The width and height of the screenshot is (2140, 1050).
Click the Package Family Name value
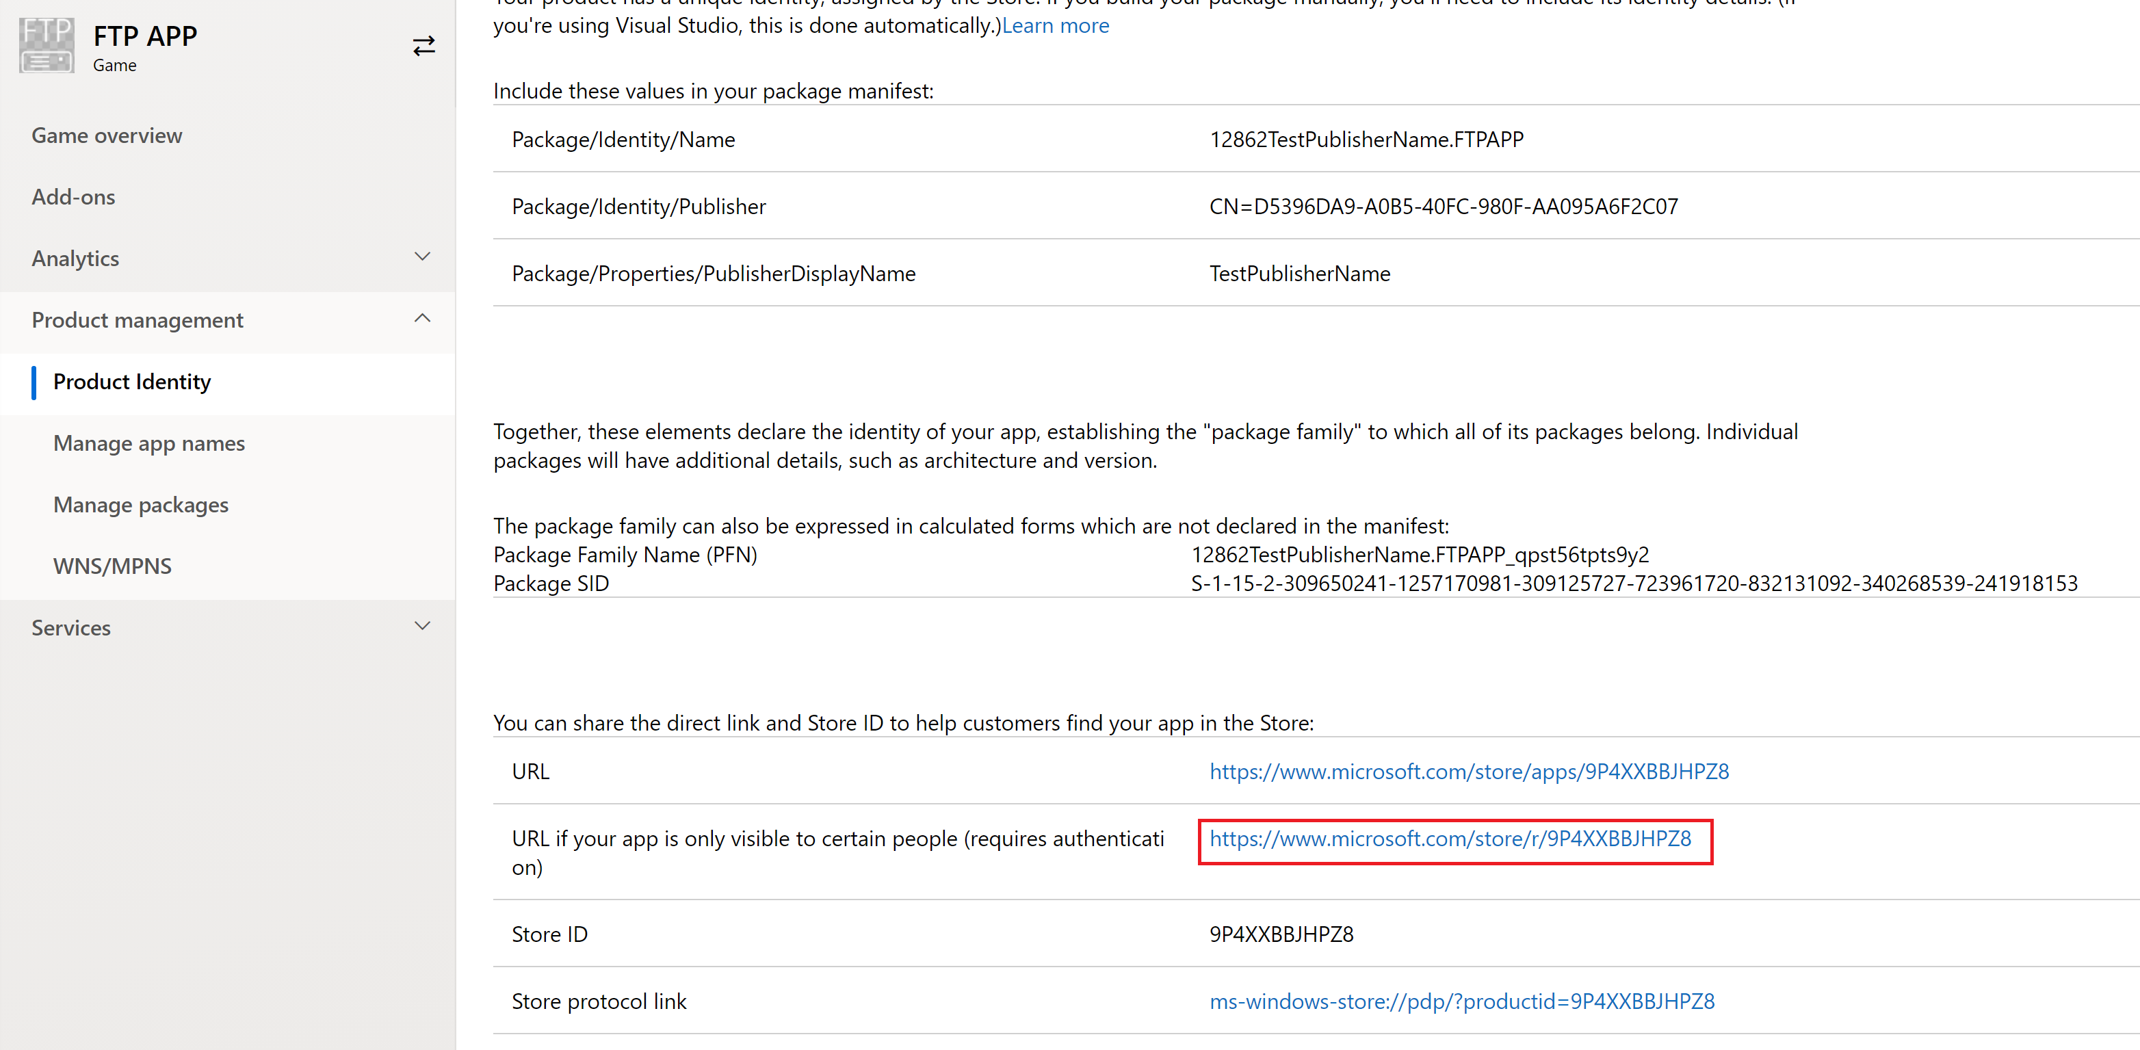(1420, 554)
